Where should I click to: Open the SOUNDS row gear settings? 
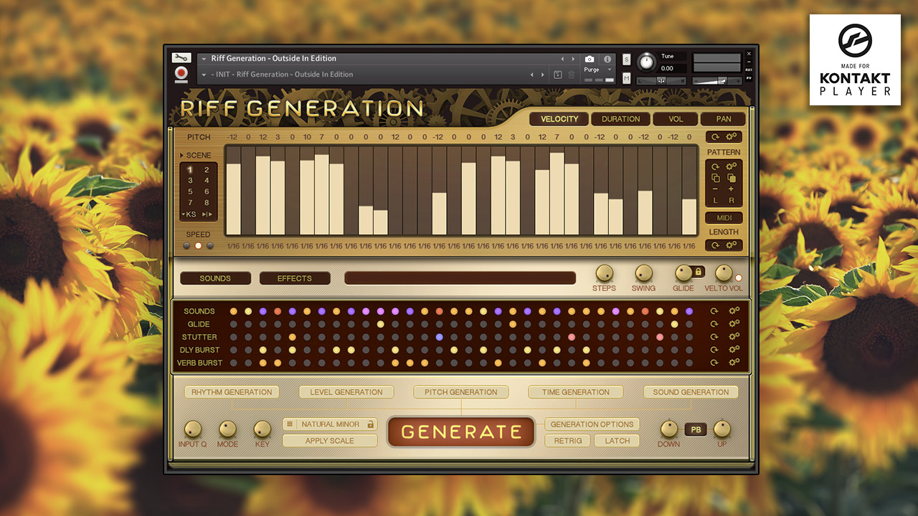(x=734, y=311)
